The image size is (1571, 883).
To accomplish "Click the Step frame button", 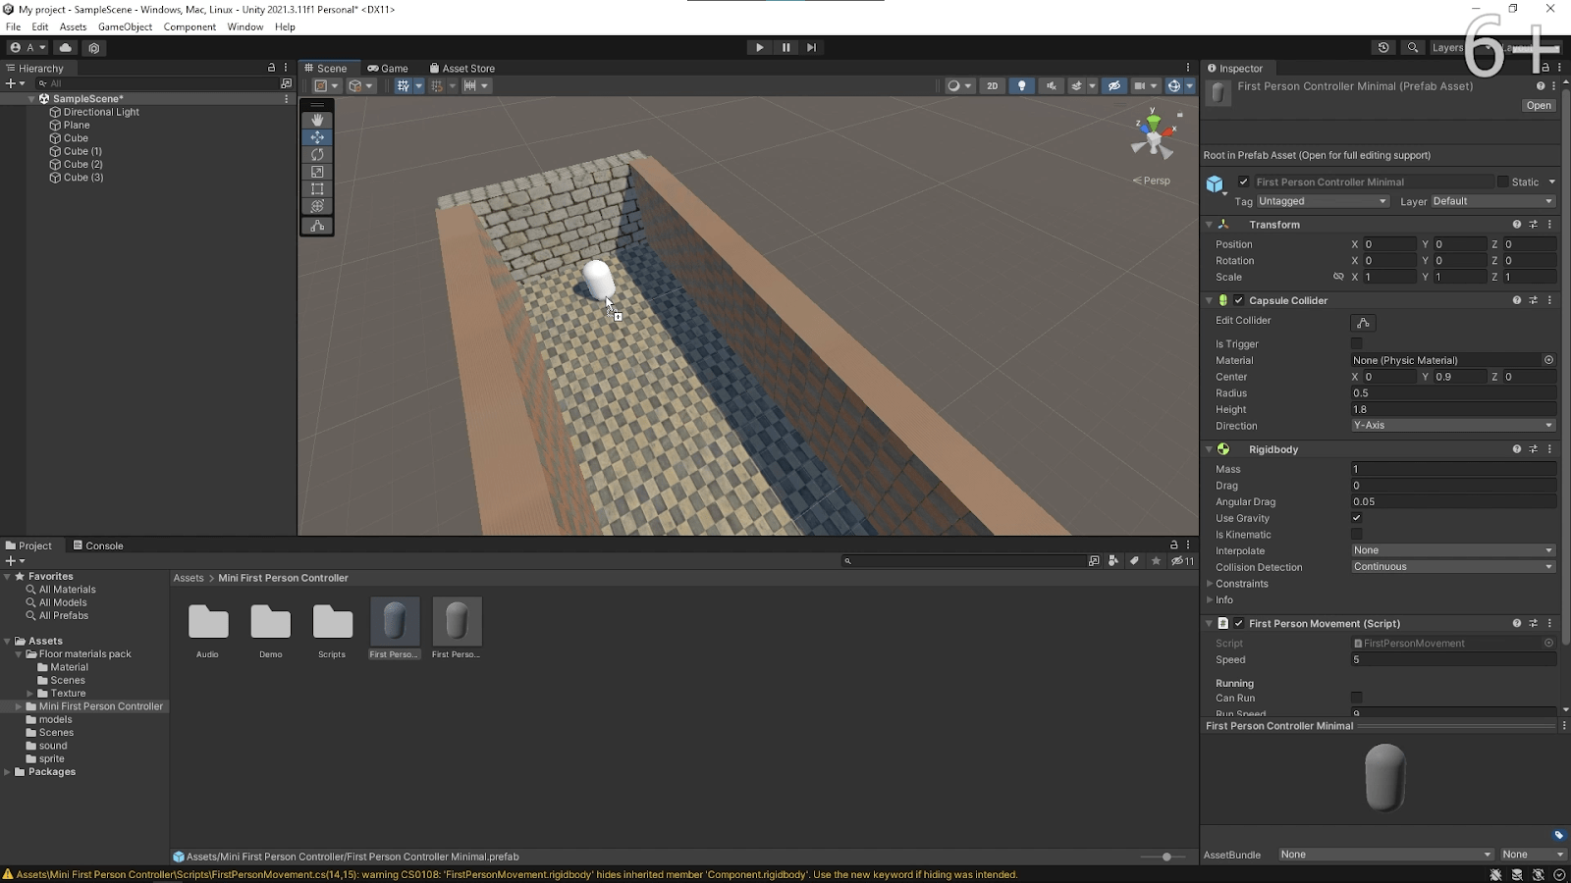I will (x=811, y=47).
